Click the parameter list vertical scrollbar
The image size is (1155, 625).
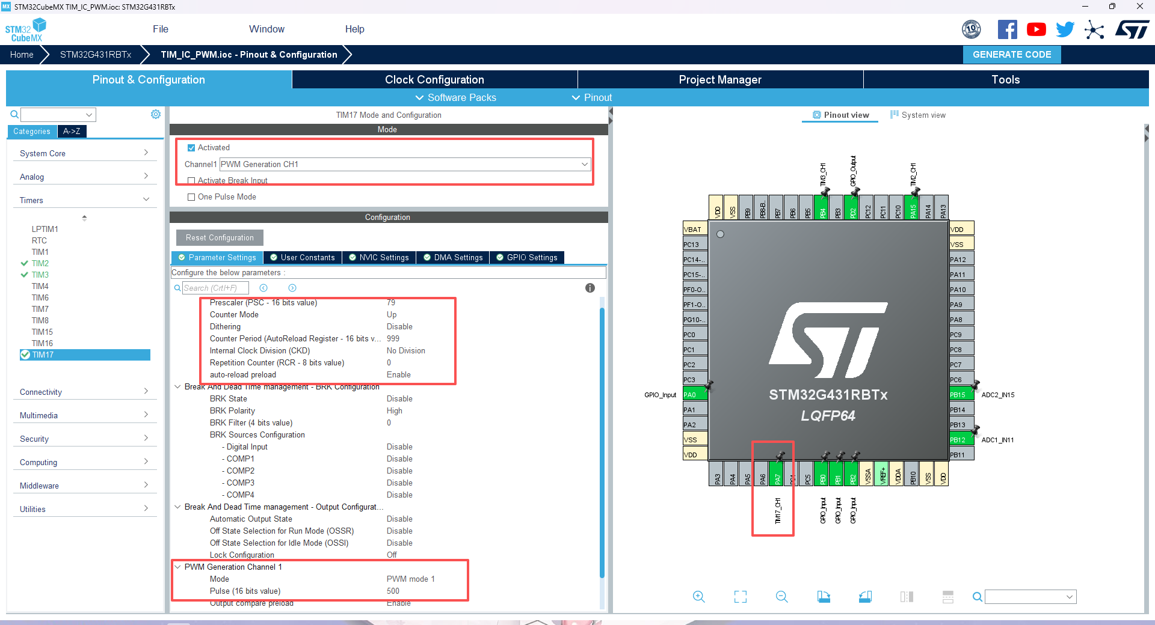602,444
